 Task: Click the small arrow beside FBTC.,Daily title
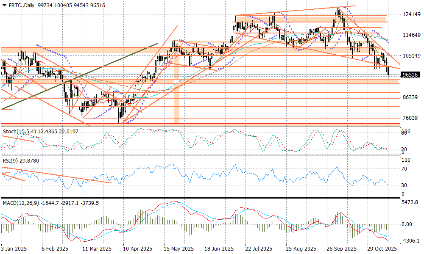point(5,6)
